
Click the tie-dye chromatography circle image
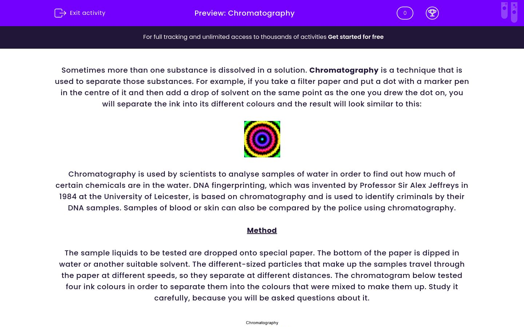pyautogui.click(x=262, y=139)
